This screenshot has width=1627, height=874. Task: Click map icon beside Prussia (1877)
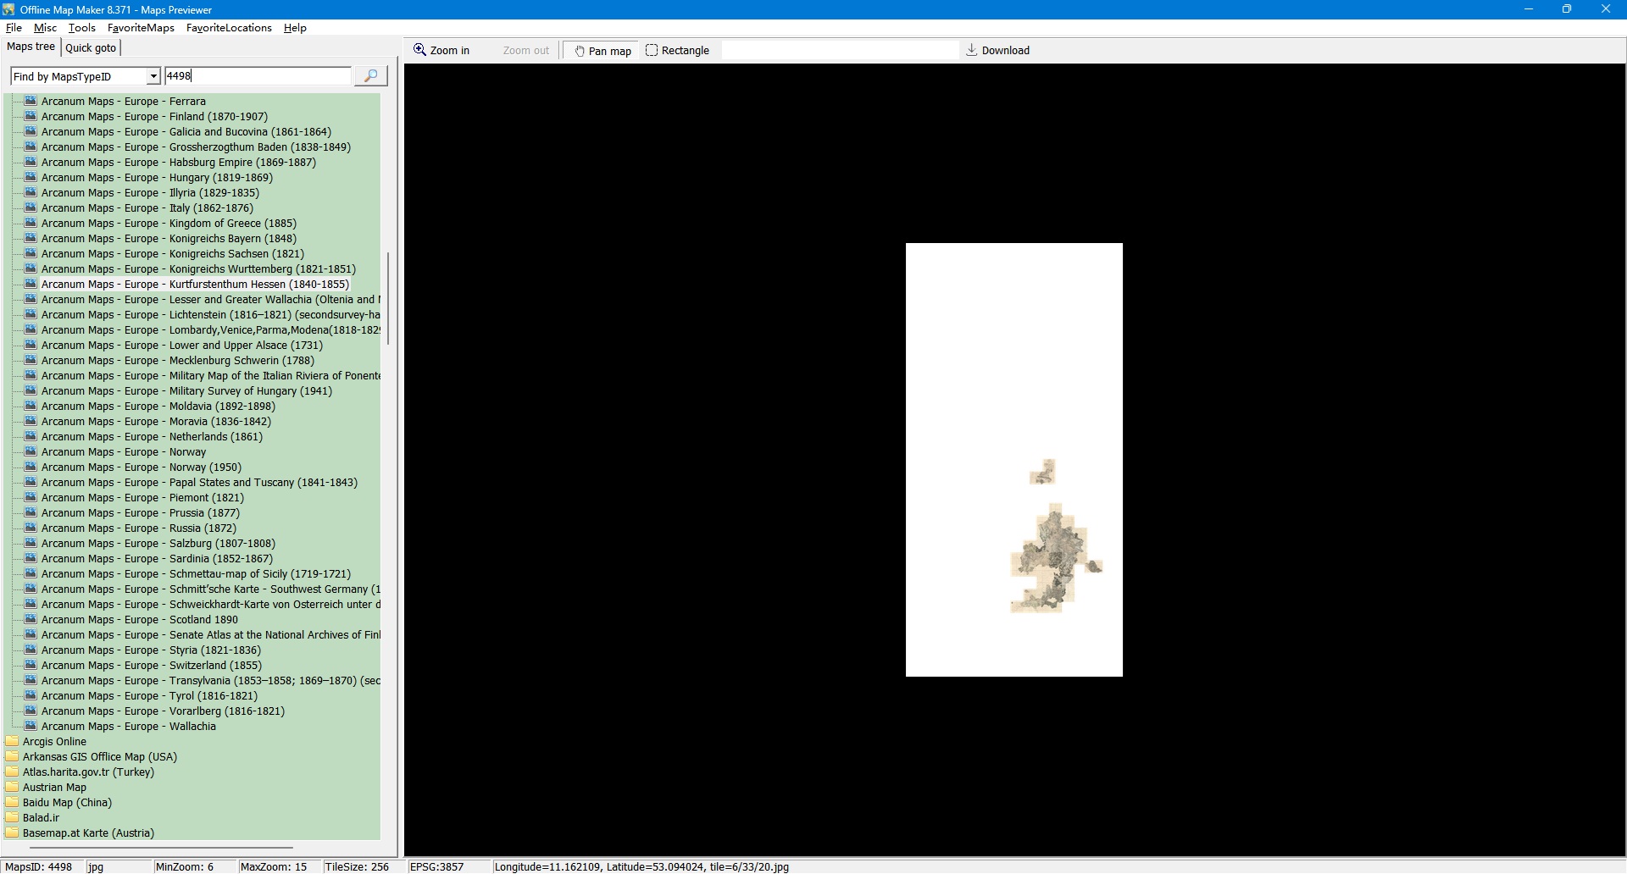pos(31,512)
